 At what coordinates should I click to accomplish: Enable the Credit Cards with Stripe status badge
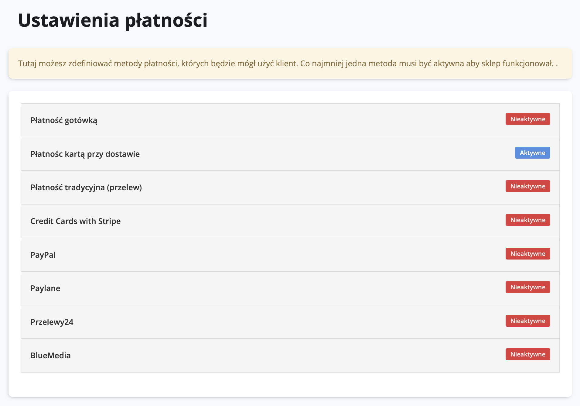pos(527,220)
